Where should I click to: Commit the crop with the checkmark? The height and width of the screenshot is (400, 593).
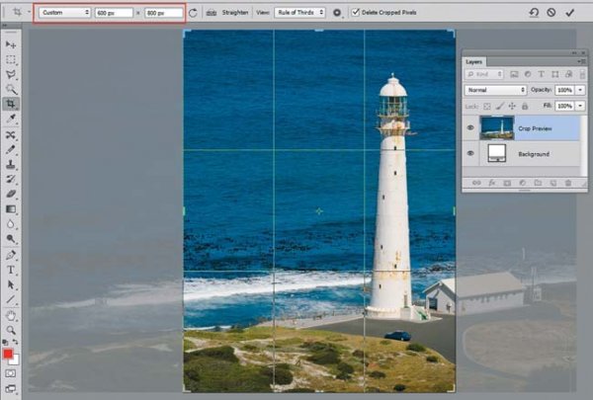coord(569,13)
